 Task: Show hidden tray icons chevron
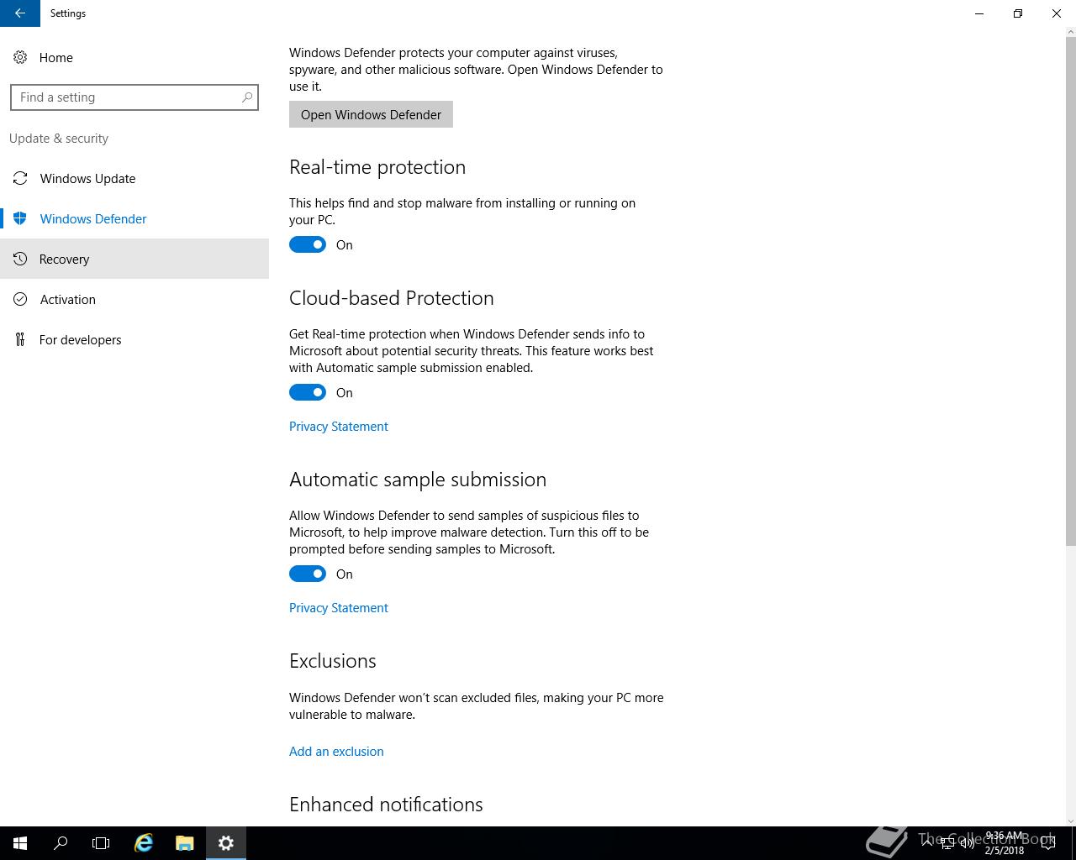coord(927,843)
